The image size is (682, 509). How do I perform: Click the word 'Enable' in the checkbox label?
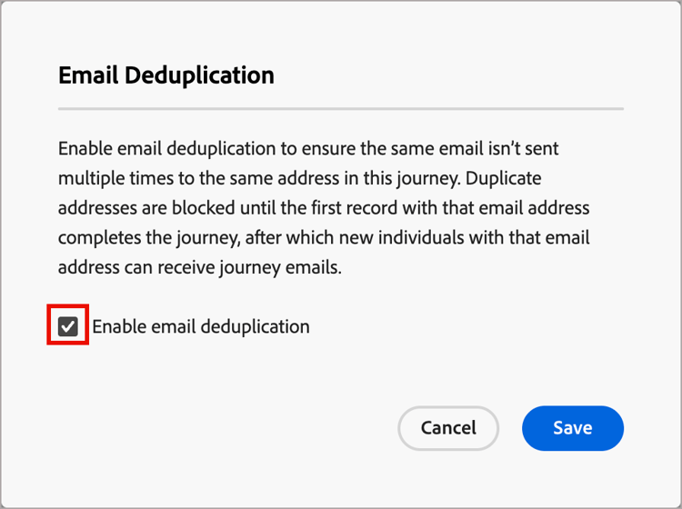coord(120,326)
